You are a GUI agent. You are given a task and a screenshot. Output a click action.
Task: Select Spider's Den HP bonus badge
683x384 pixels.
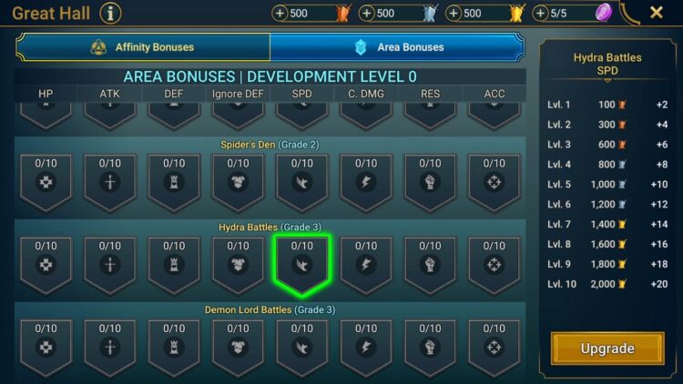(46, 183)
